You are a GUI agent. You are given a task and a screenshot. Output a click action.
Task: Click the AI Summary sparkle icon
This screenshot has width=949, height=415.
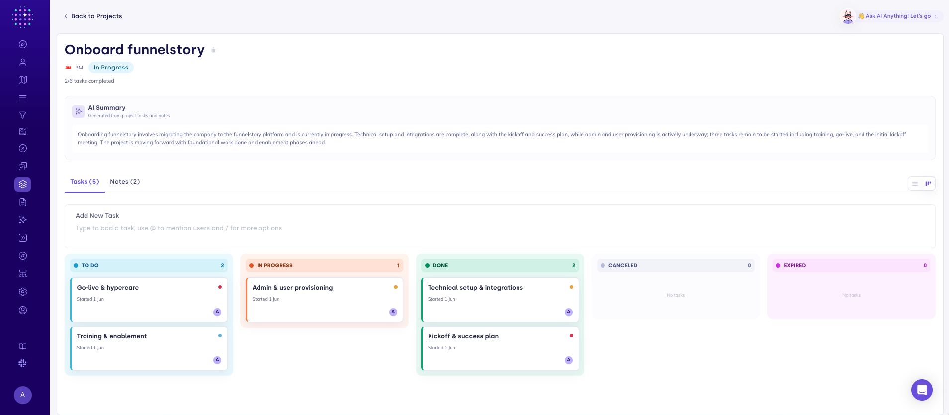click(78, 111)
